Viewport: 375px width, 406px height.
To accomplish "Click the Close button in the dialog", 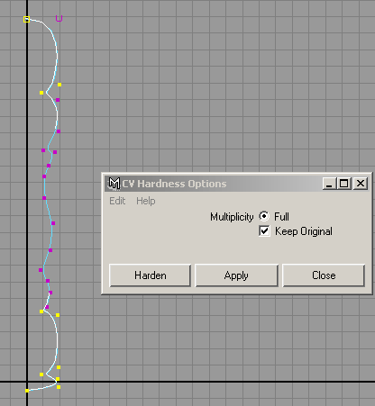I will click(324, 275).
